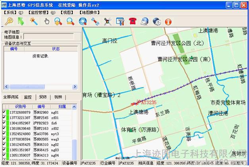This screenshot has width=249, height=167.
Task: Click the 东兰路 label on the map
Action: click(162, 113)
